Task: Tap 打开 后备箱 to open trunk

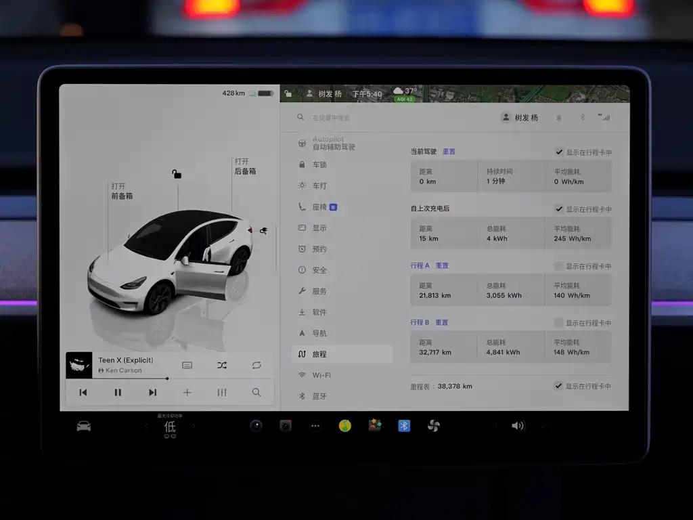Action: click(245, 167)
